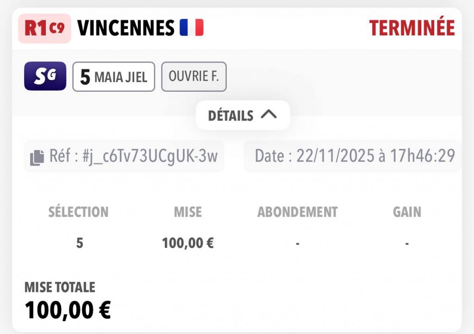Click the selection number 5 in table
The height and width of the screenshot is (334, 474).
click(79, 243)
